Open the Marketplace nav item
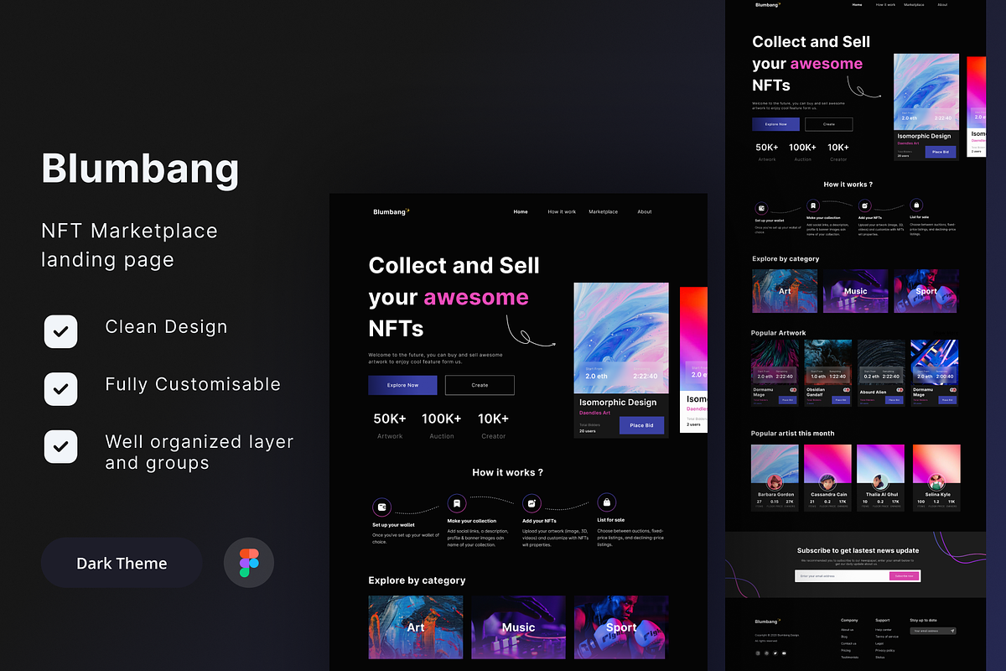 [x=603, y=211]
